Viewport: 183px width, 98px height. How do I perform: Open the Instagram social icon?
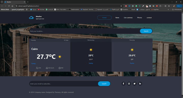click(x=129, y=84)
